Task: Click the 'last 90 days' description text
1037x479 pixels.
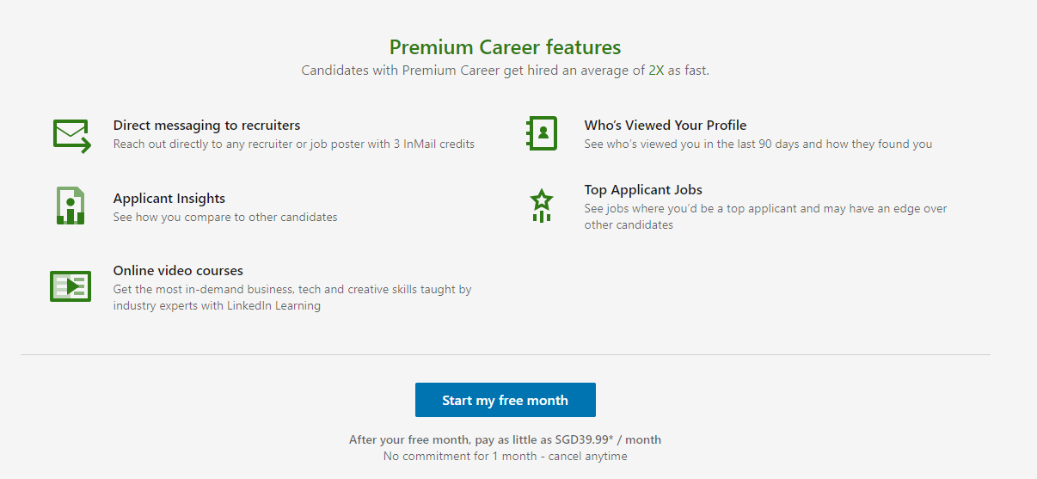Action: point(758,144)
